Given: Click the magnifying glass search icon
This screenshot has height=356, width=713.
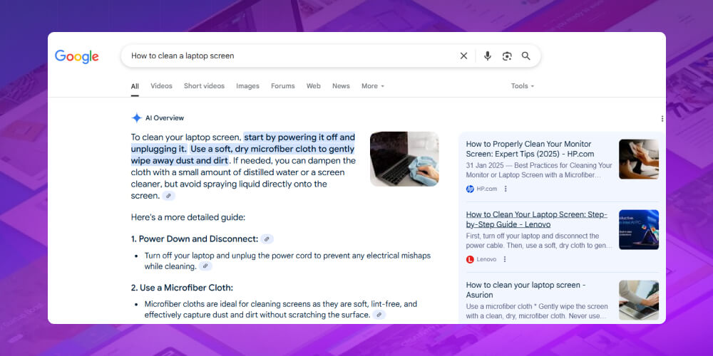Looking at the screenshot, I should pos(526,56).
